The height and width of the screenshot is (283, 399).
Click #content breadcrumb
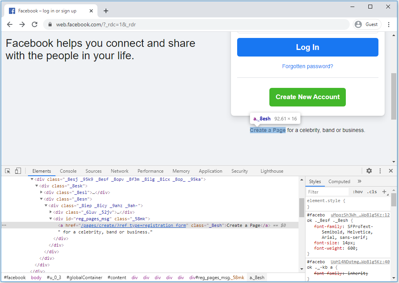[x=117, y=278]
